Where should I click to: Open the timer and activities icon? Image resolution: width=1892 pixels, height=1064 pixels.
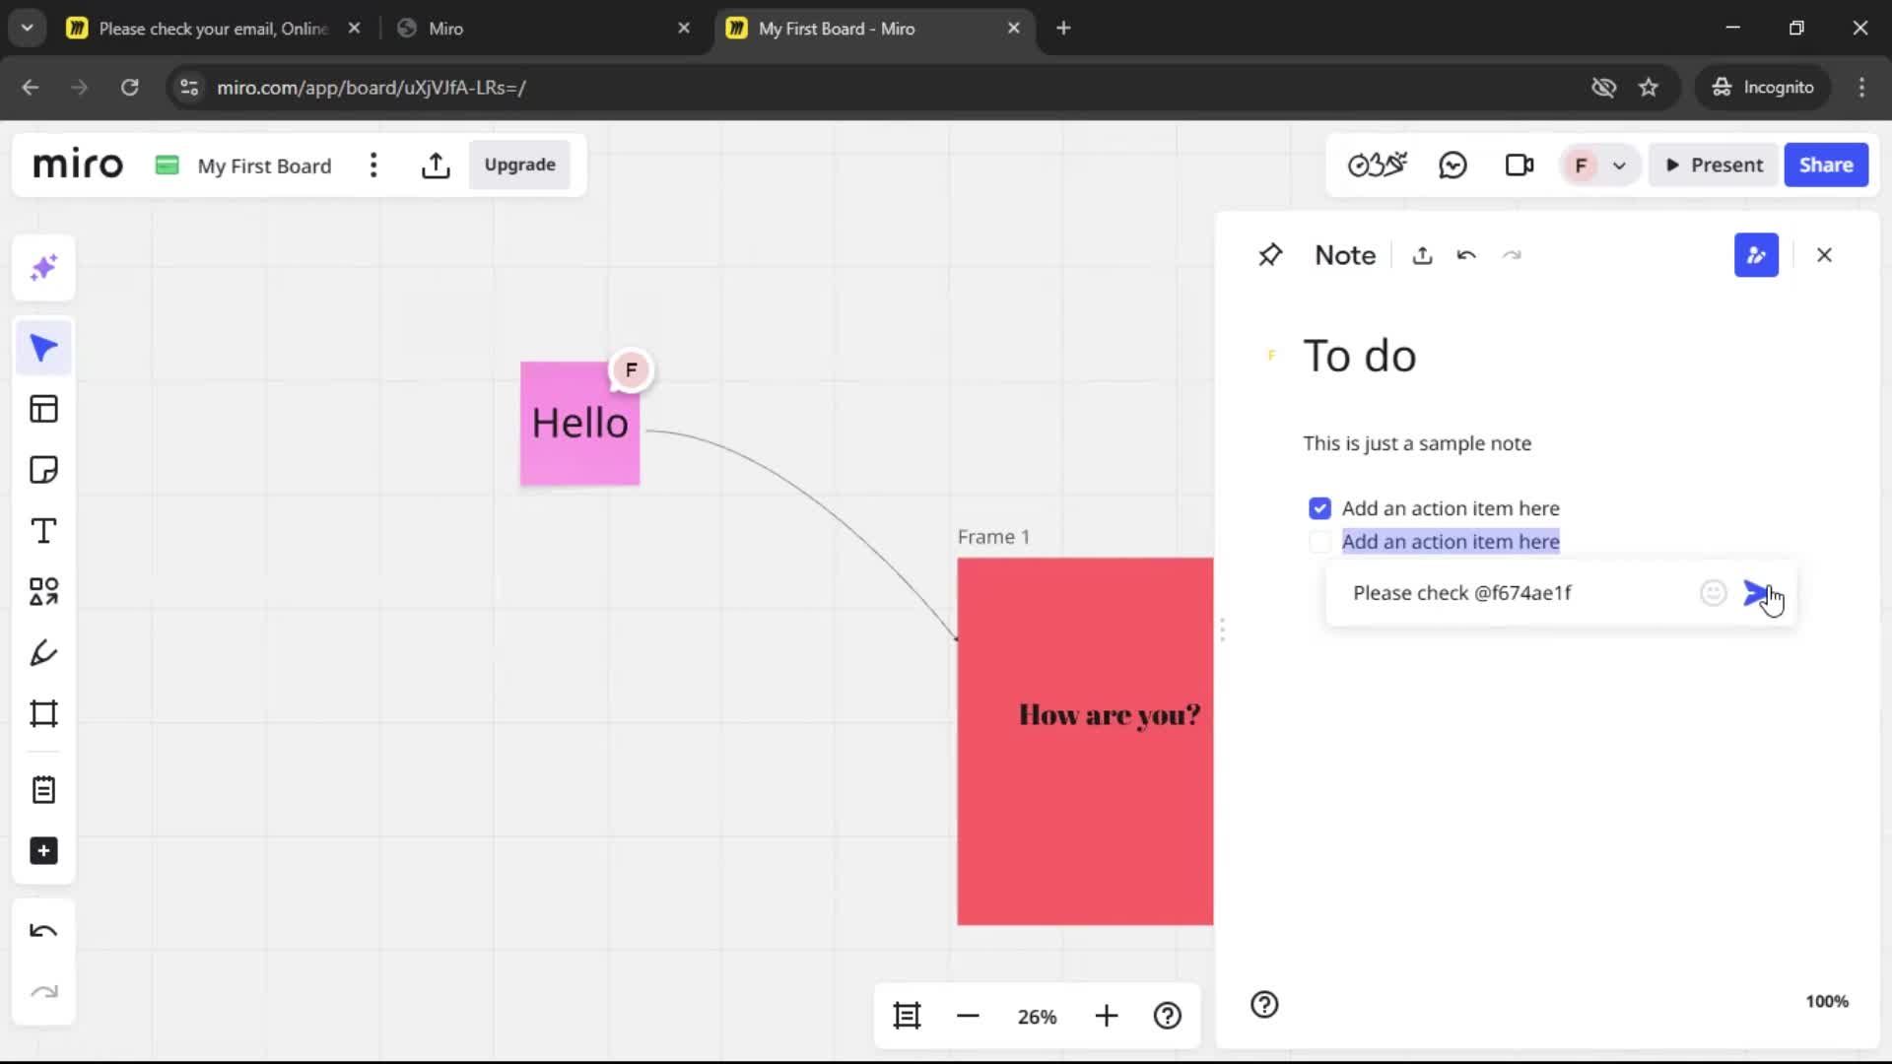[x=1377, y=165]
